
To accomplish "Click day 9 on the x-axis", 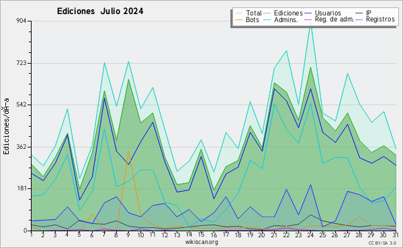I will coord(128,235).
